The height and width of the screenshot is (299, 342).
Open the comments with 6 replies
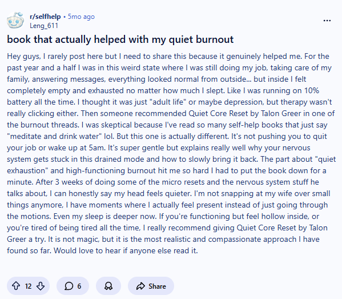point(73,286)
